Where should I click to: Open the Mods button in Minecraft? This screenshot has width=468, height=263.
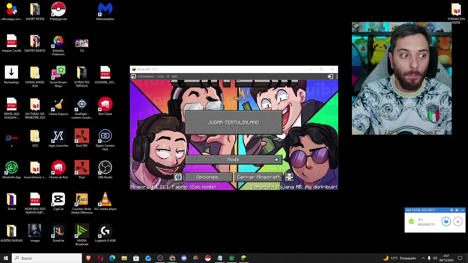(234, 160)
